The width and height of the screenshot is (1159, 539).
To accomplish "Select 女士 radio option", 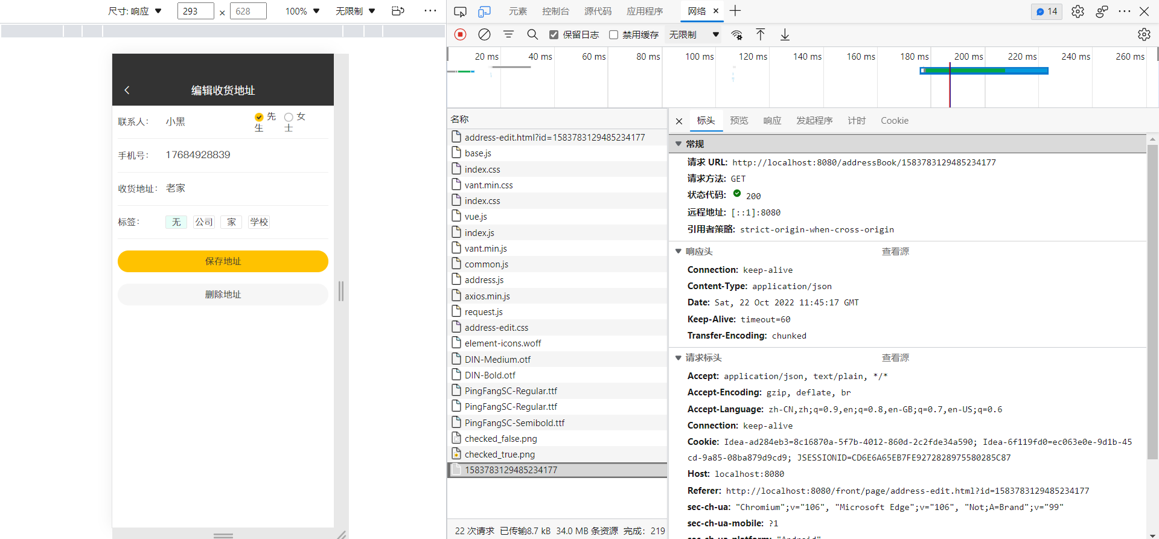I will [x=289, y=117].
